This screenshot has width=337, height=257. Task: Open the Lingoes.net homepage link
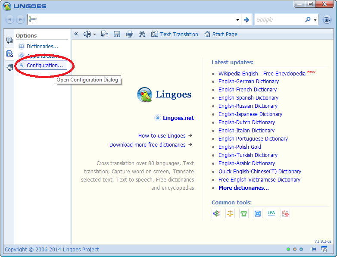click(x=178, y=118)
